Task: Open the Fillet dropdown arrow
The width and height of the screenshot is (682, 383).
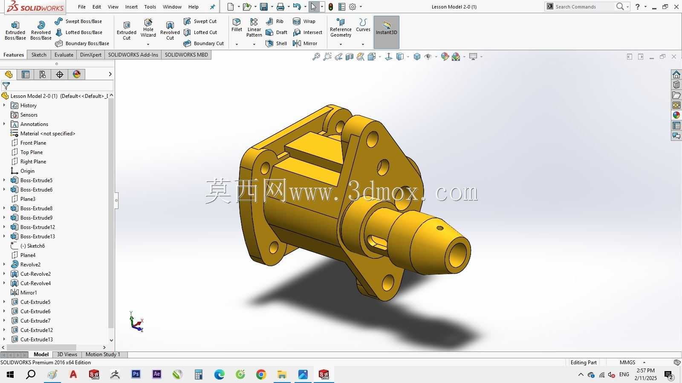Action: coord(237,44)
